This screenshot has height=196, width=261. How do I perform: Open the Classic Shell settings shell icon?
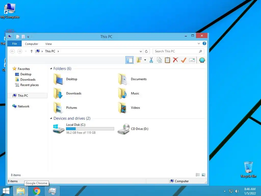click(202, 60)
